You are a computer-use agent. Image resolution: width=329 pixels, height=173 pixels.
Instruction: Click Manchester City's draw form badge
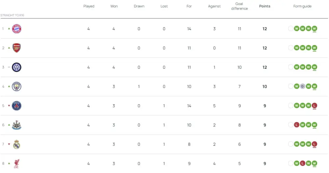click(x=302, y=86)
